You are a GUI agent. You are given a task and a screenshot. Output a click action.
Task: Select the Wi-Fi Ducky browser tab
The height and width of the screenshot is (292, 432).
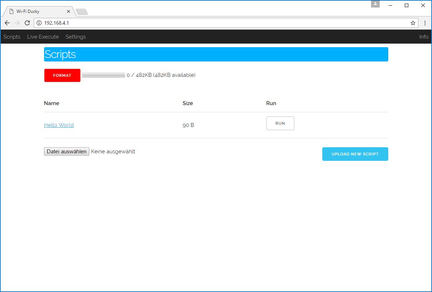point(36,11)
